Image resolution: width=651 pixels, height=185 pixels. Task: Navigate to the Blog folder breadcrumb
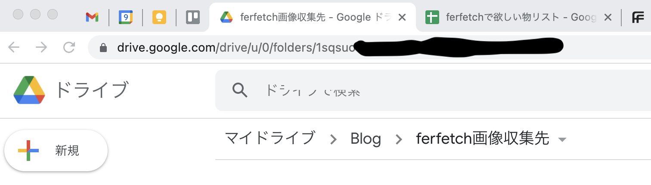(366, 139)
